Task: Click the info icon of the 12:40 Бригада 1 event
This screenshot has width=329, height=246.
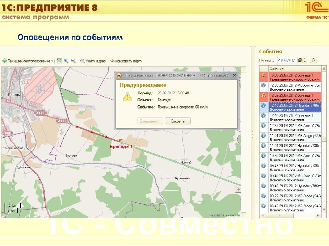Action: click(263, 115)
